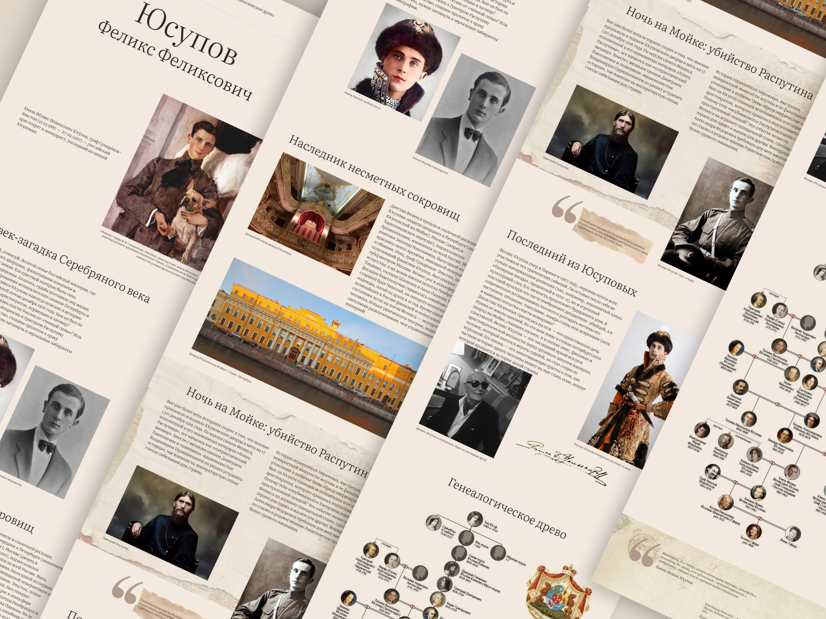The width and height of the screenshot is (826, 619).
Task: Open the elderly Yusupov in sunglasses photo
Action: pyautogui.click(x=475, y=399)
